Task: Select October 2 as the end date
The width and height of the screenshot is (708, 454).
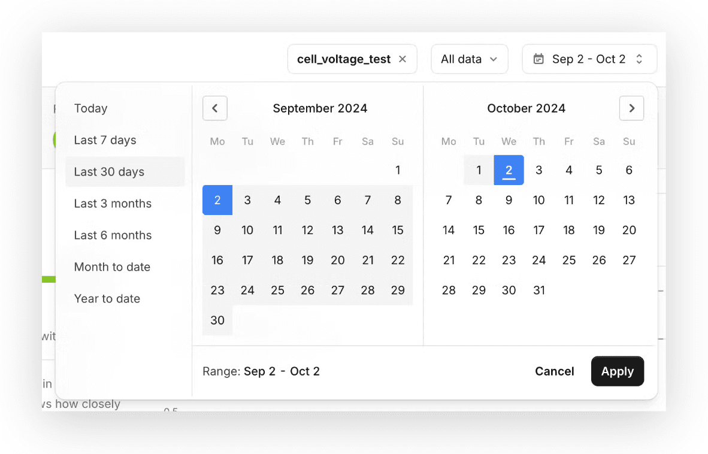Action: pos(509,170)
